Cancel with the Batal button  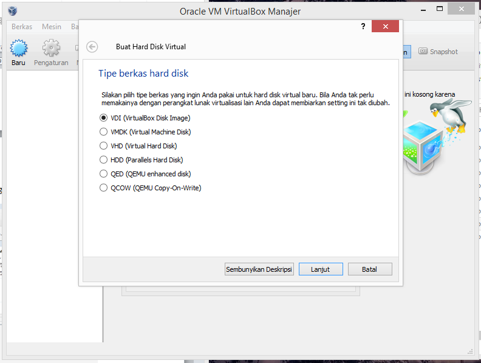pyautogui.click(x=370, y=269)
